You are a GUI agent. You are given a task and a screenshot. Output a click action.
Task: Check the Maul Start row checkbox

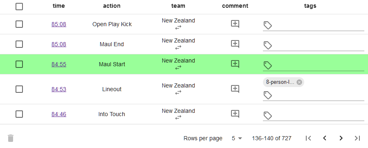[x=19, y=64]
